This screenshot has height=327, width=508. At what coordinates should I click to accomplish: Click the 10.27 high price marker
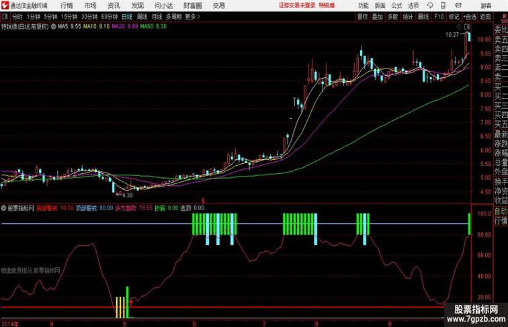pyautogui.click(x=452, y=35)
